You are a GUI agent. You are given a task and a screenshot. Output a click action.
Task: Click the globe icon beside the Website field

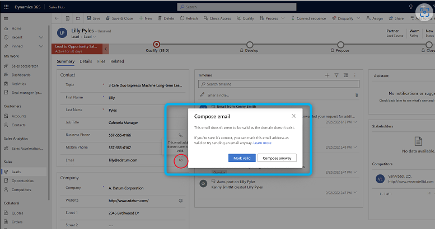tap(180, 200)
